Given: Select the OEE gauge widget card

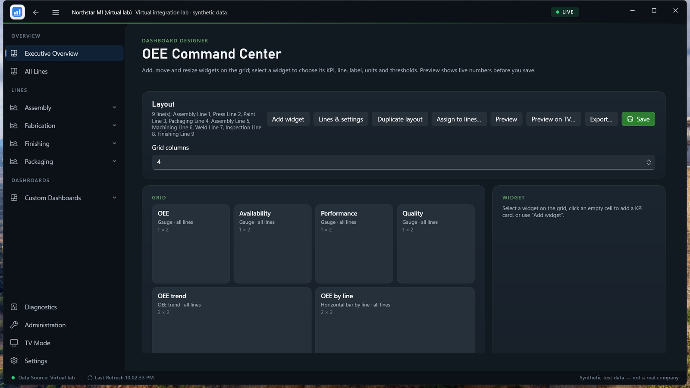Looking at the screenshot, I should click(x=191, y=244).
